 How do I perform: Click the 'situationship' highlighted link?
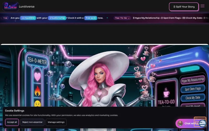click(x=57, y=18)
